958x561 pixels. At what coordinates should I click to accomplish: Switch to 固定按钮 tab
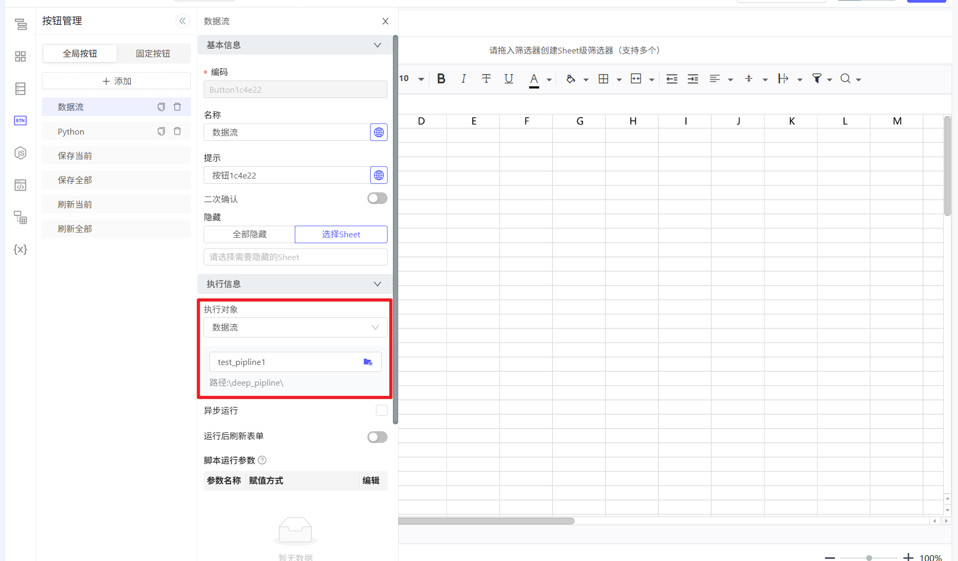pyautogui.click(x=153, y=54)
